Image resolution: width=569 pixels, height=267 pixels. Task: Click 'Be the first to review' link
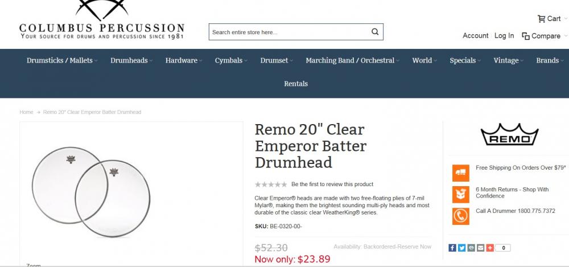click(332, 184)
